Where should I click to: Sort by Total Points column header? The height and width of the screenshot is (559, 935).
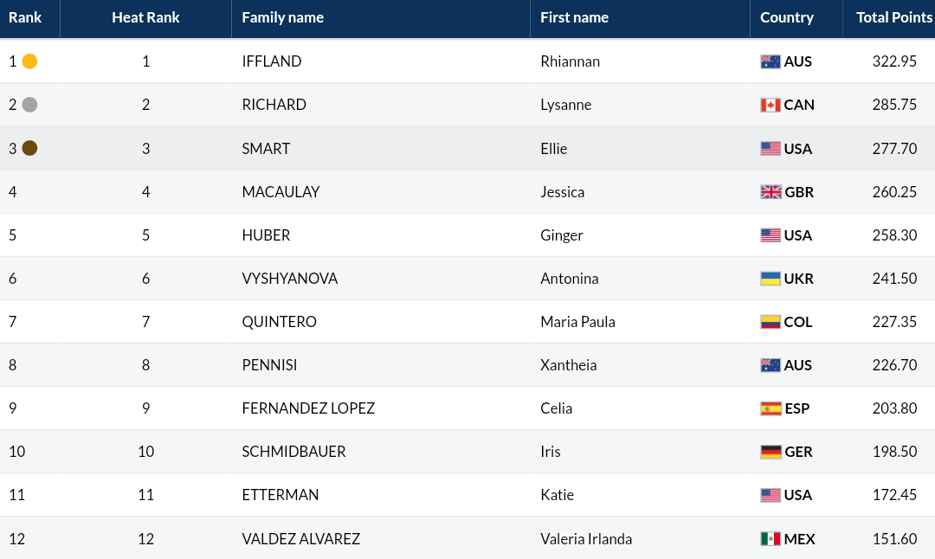[x=893, y=17]
